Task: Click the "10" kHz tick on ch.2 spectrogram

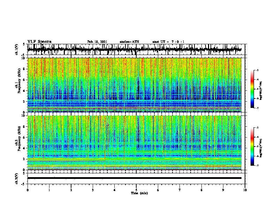Action: click(23, 116)
